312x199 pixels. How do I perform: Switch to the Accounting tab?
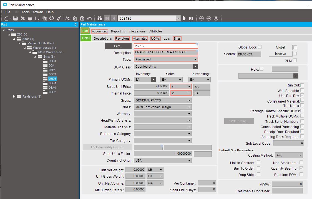(x=99, y=31)
